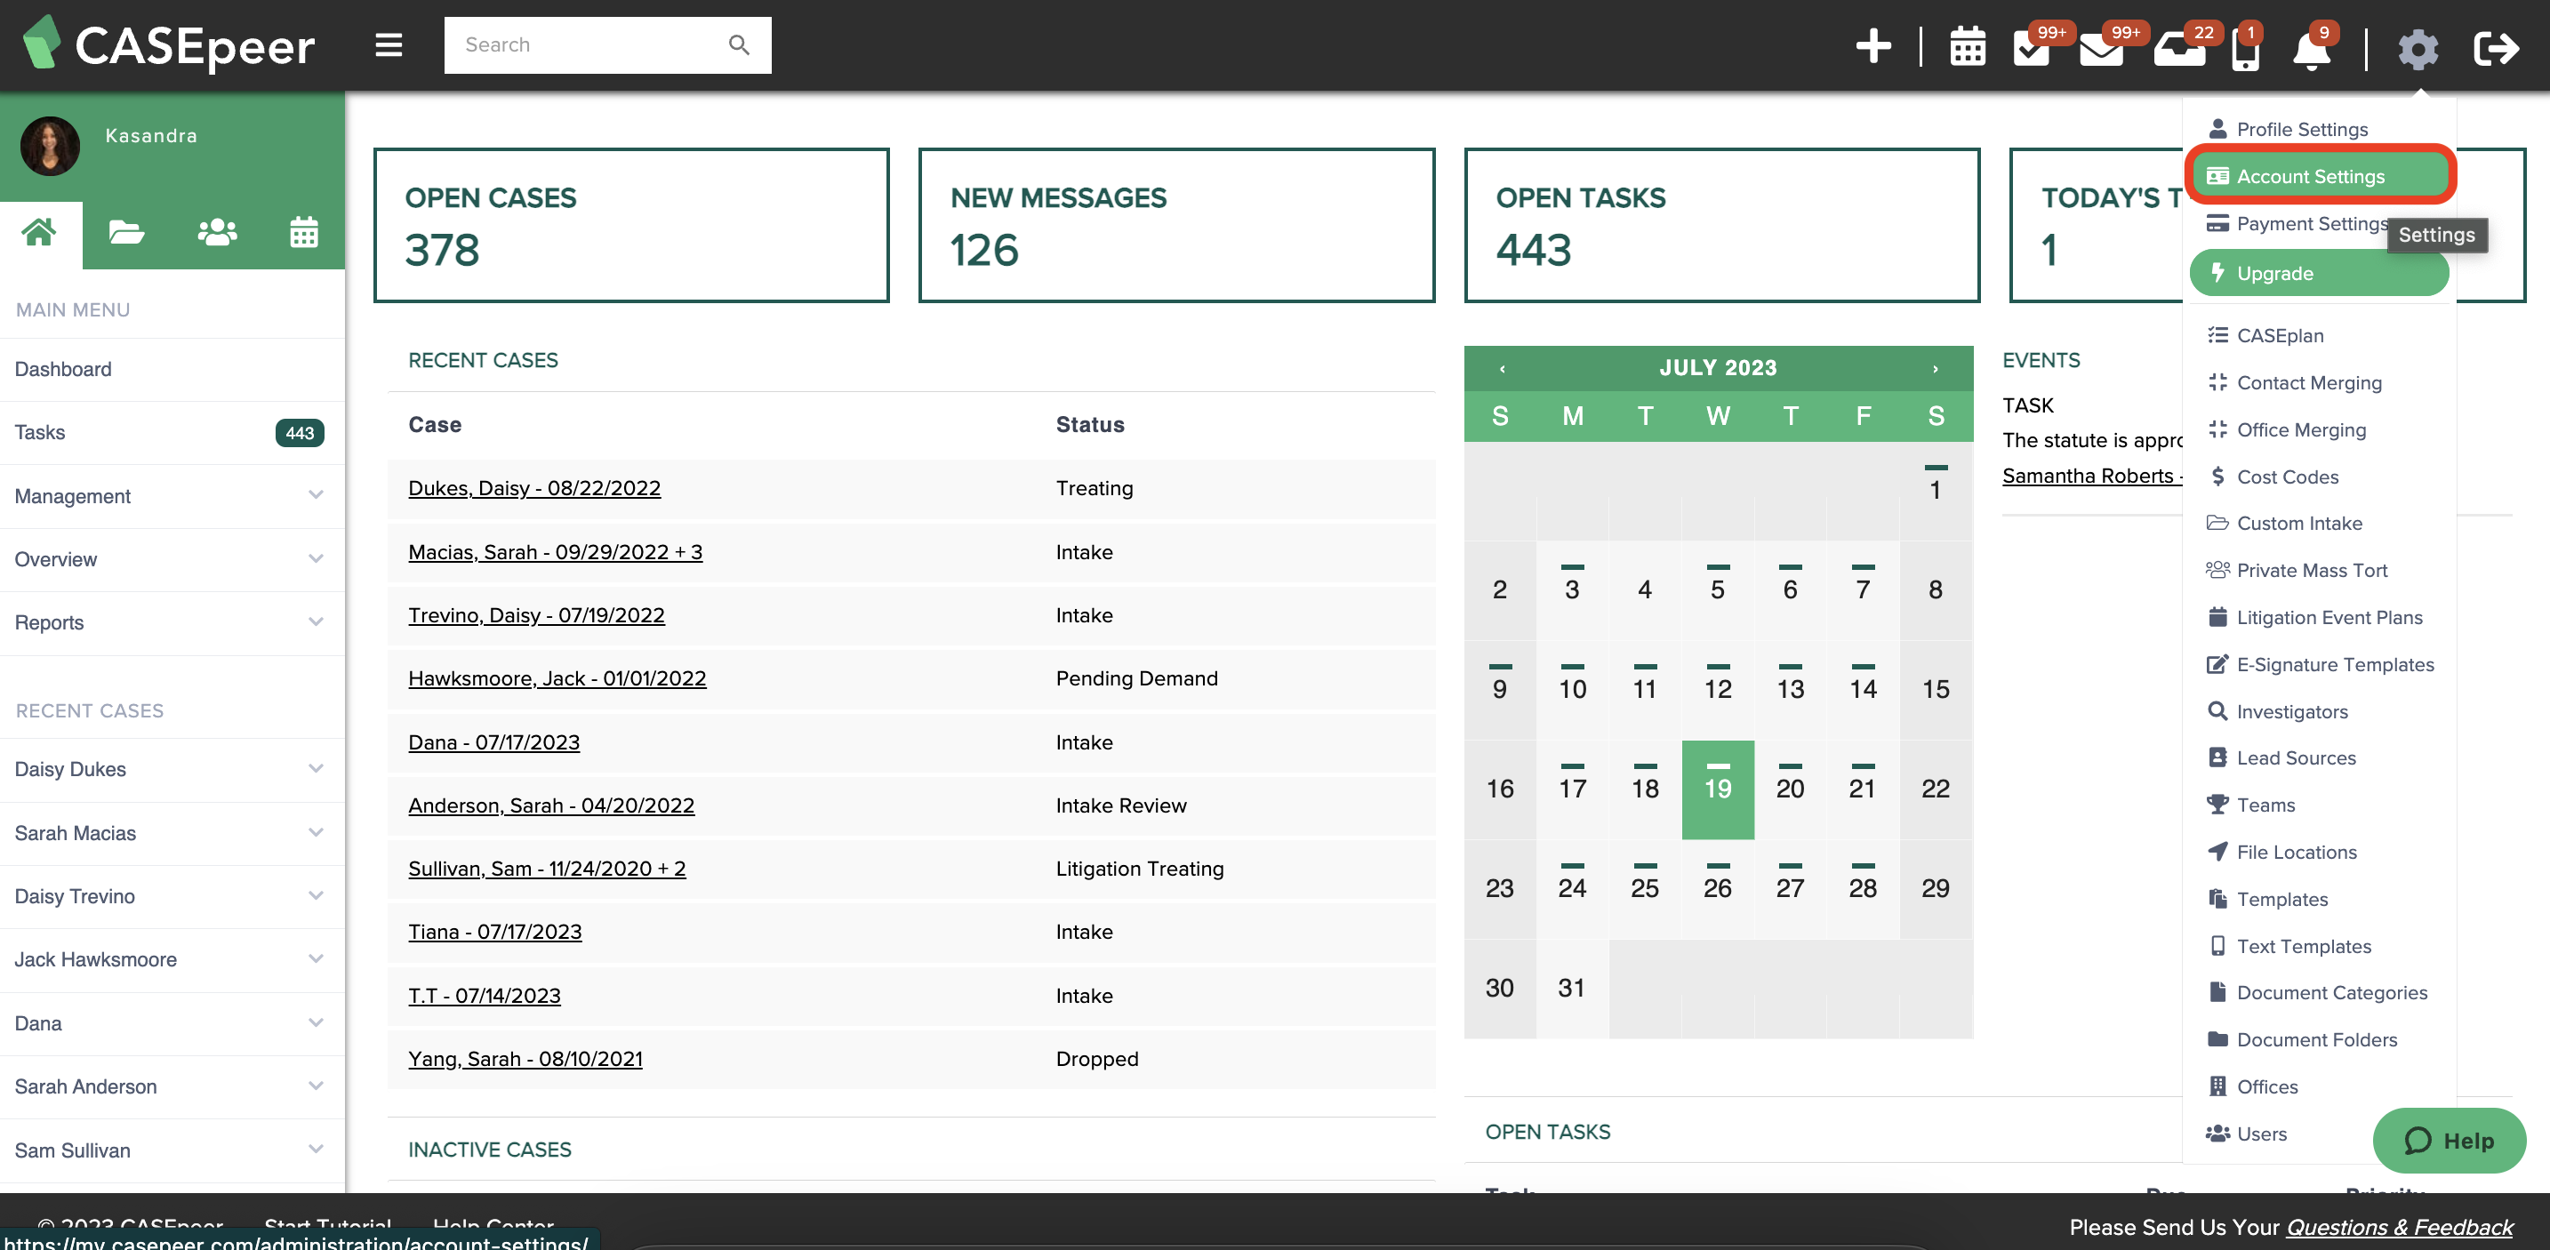Viewport: 2550px width, 1250px height.
Task: Open the contacts icon in the green sidebar
Action: click(x=216, y=231)
